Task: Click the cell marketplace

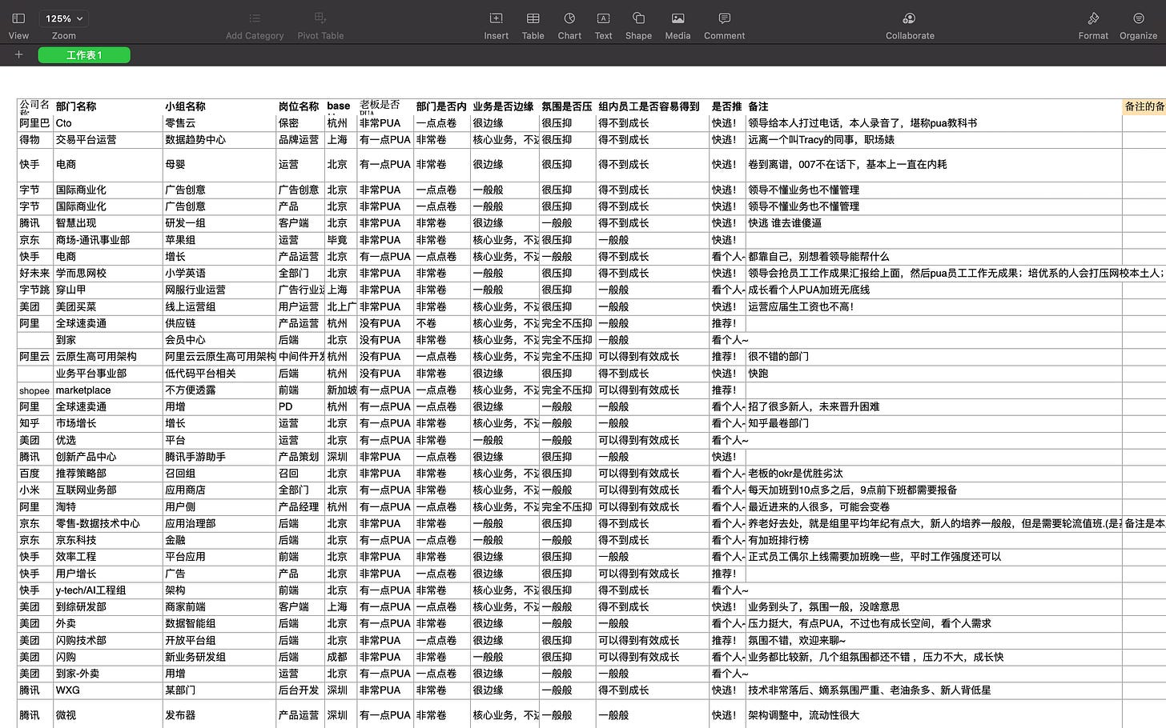Action: tap(108, 390)
